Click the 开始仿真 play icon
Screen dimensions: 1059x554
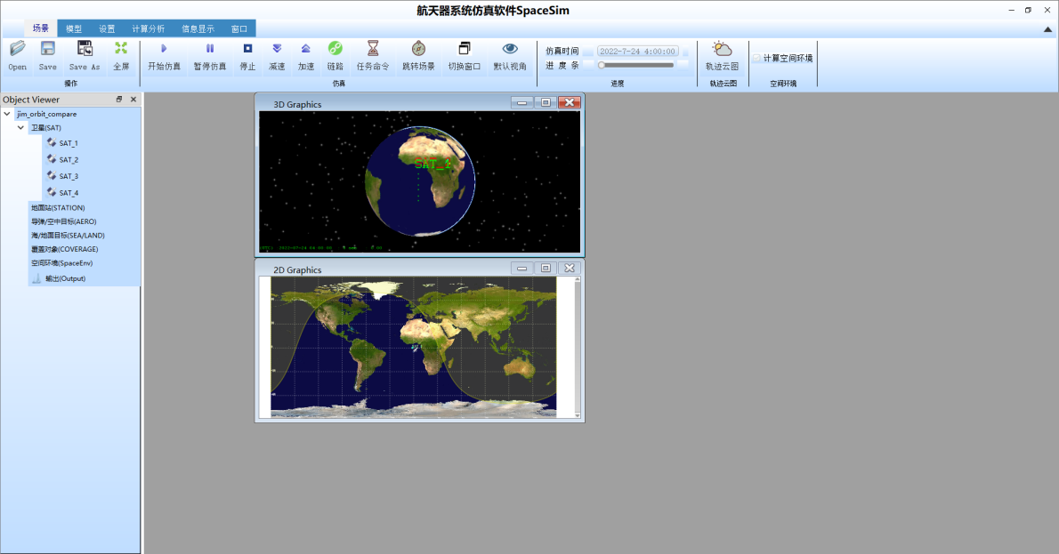[x=164, y=49]
